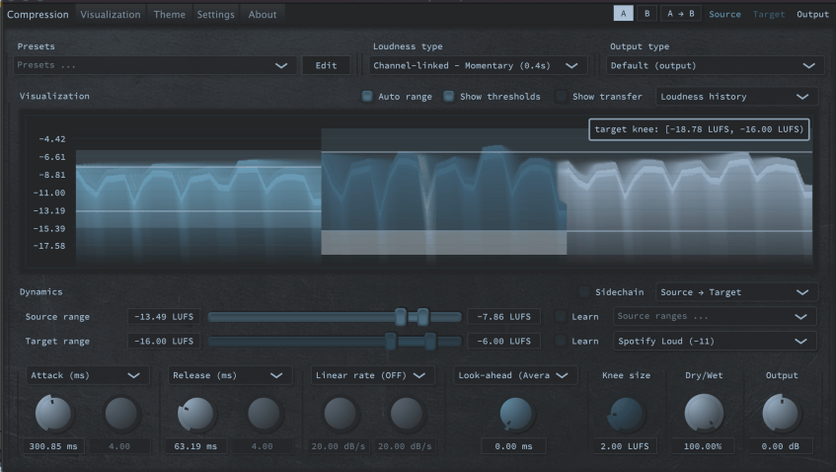
Task: Enable Learn for Source range
Action: pos(561,316)
